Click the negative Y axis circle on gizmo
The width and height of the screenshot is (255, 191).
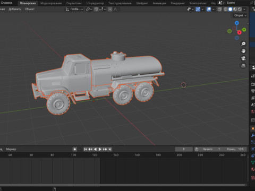point(229,31)
